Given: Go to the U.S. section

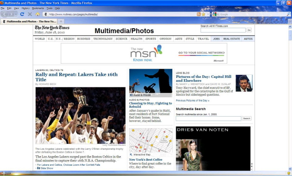Looking at the screenshot, I should pos(51,39).
